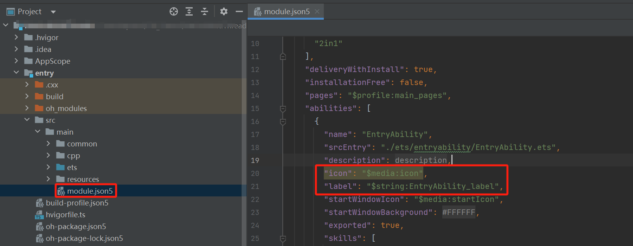Select module.json5 in the project tree
633x246 pixels.
tap(90, 191)
